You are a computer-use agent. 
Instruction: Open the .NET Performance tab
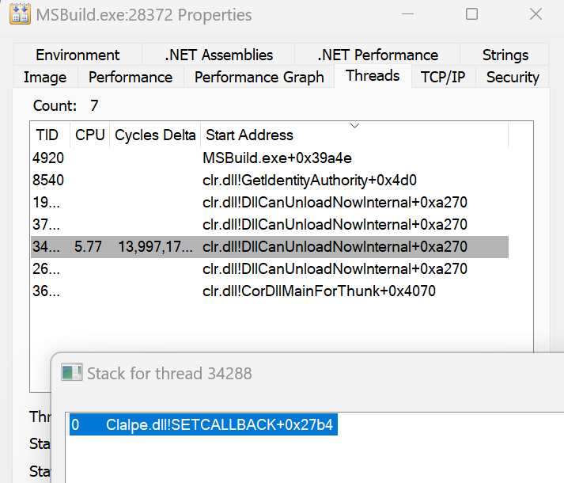click(x=377, y=55)
